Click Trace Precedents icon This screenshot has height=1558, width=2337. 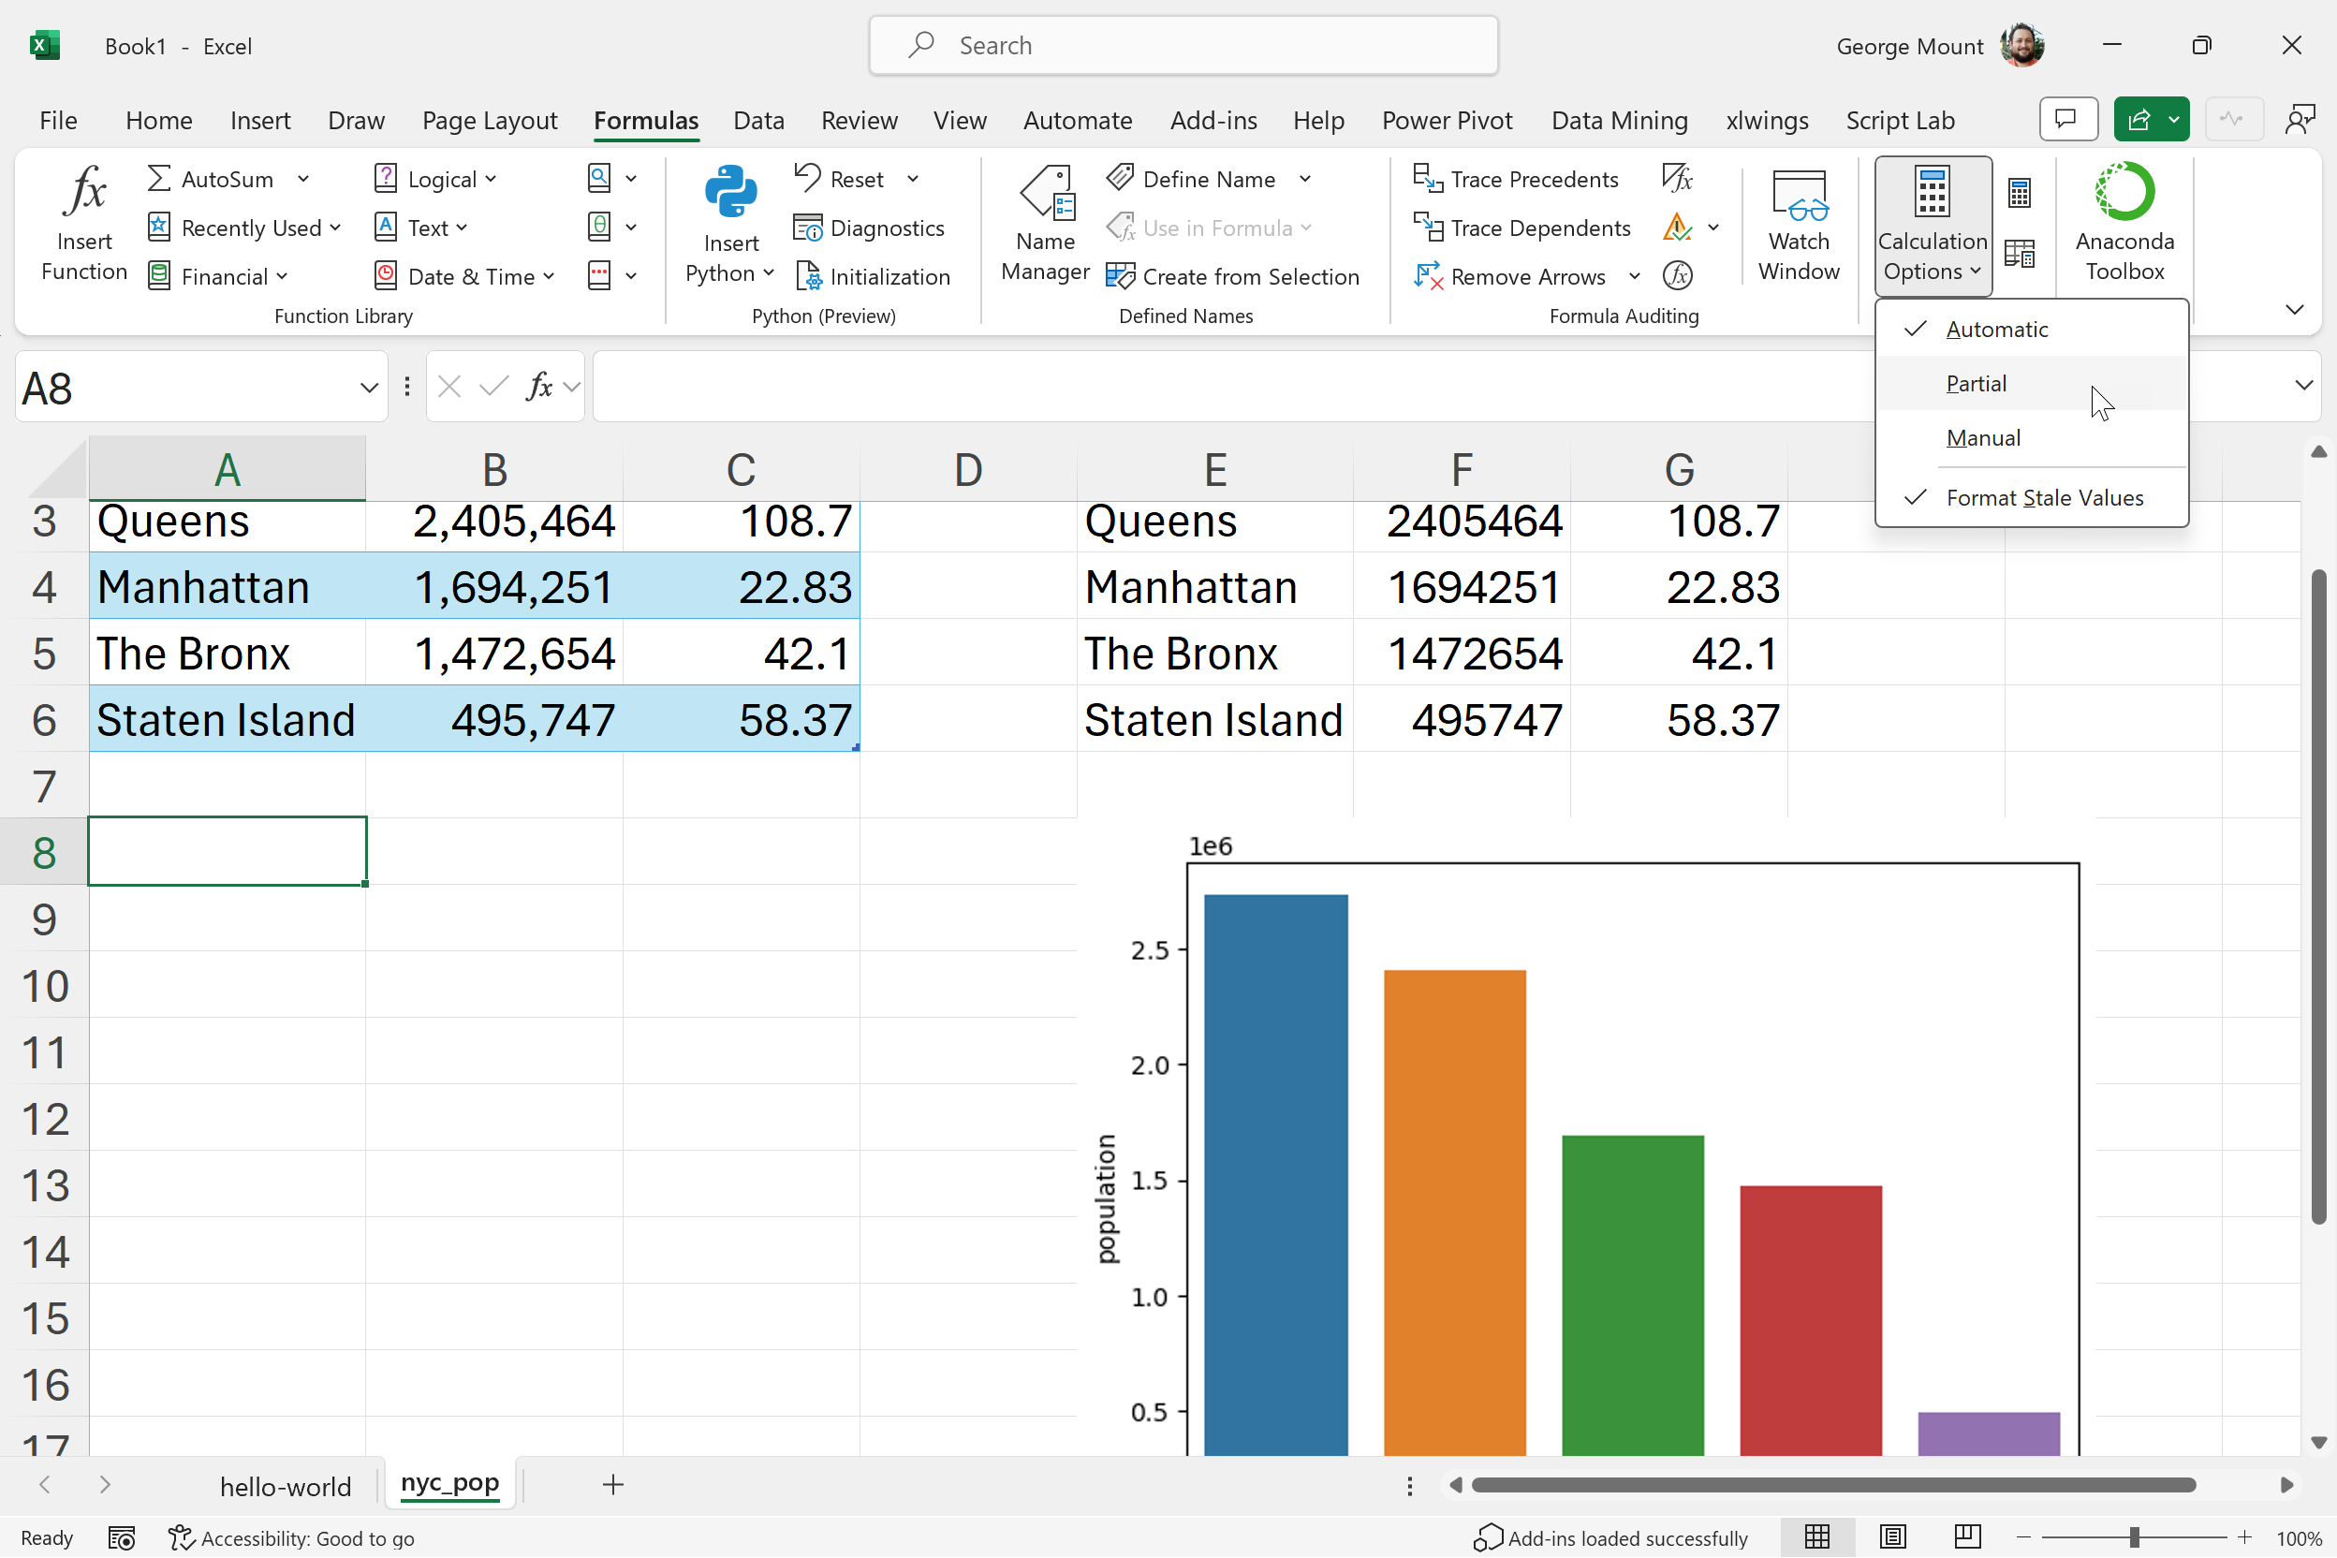[x=1428, y=179]
